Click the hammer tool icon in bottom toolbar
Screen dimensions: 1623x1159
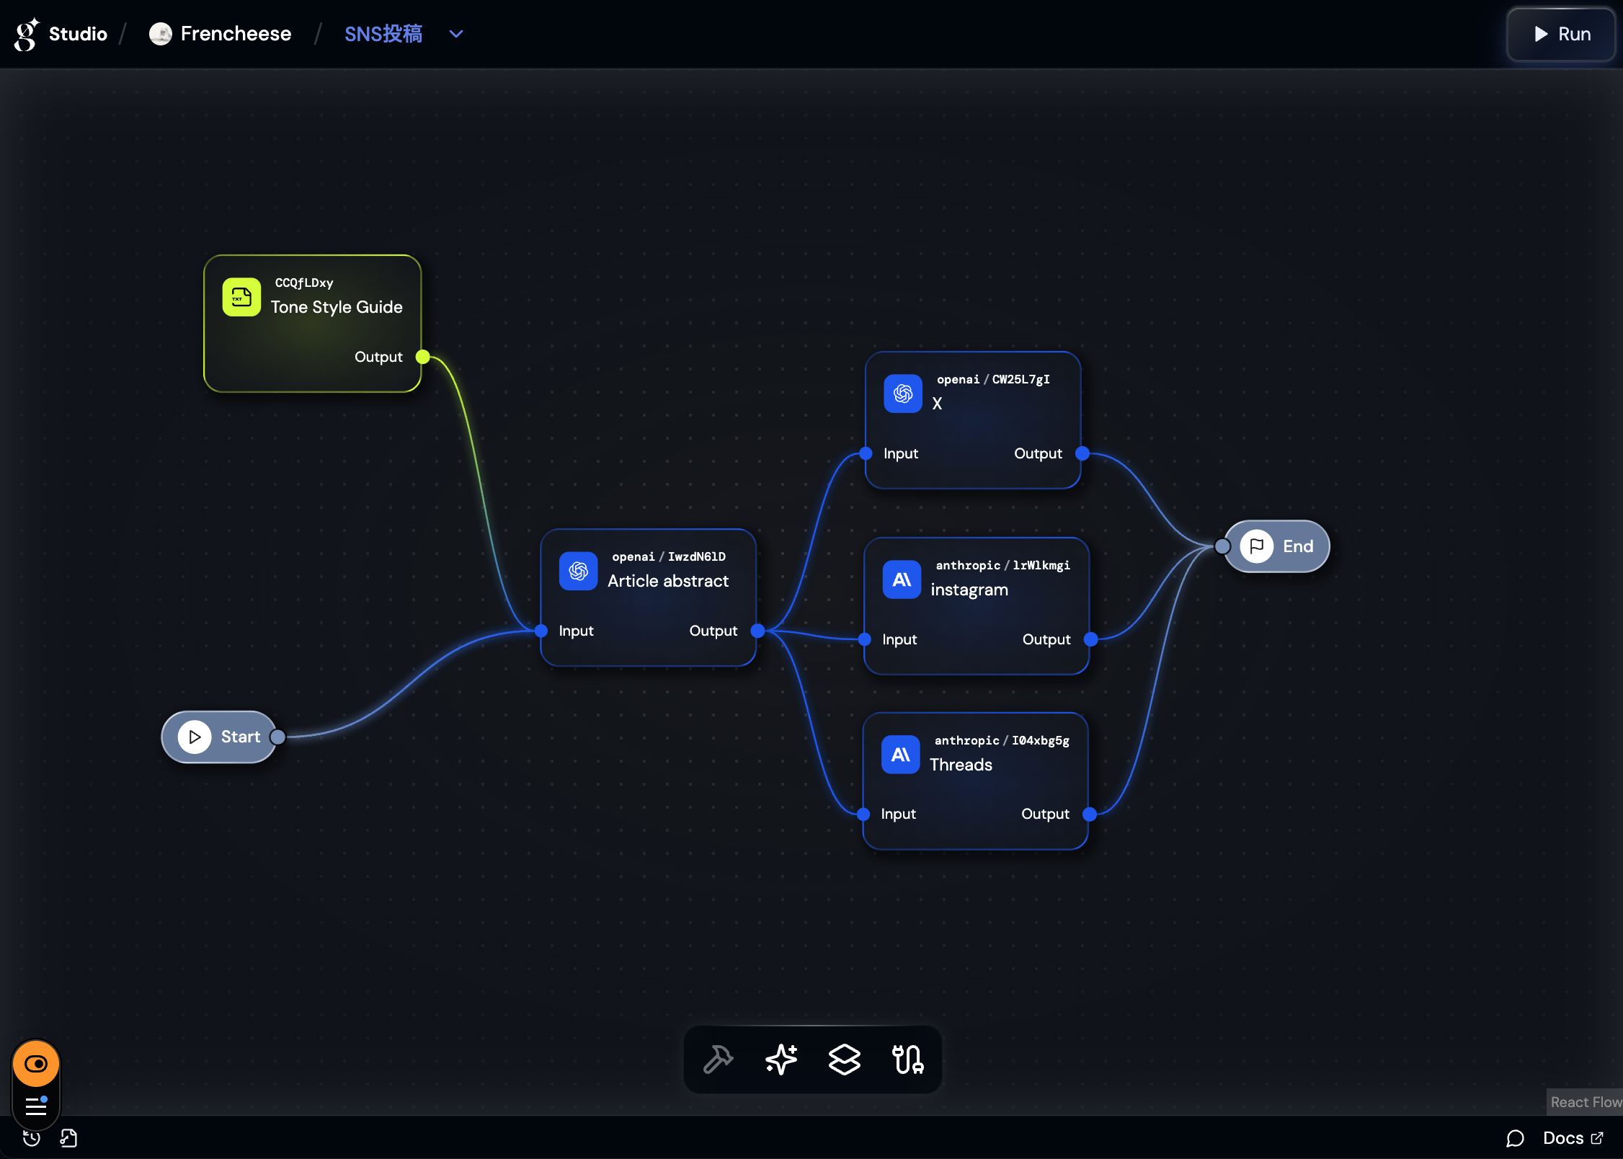[x=718, y=1060]
